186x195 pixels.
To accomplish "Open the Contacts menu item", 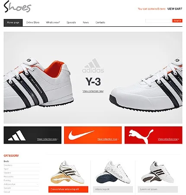I will click(100, 22).
